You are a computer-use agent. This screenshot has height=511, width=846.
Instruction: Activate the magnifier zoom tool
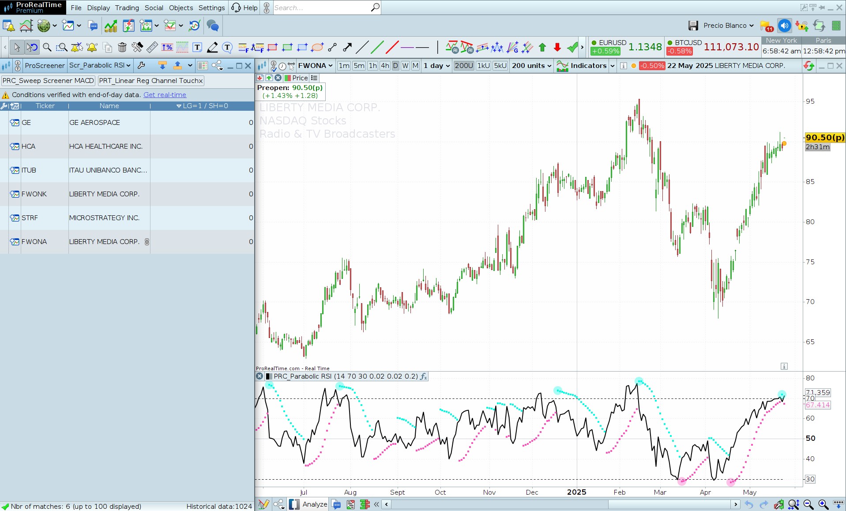tap(47, 47)
